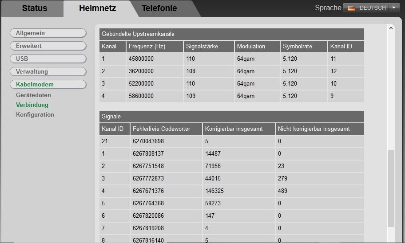405x243 pixels.
Task: Click frequency value 52200000
Action: (141, 83)
